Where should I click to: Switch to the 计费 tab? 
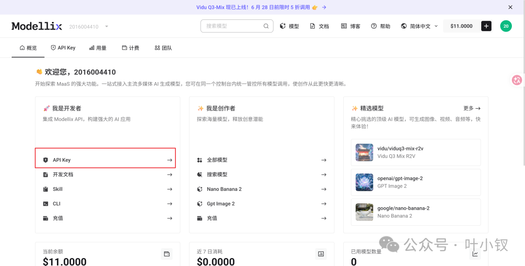point(131,48)
